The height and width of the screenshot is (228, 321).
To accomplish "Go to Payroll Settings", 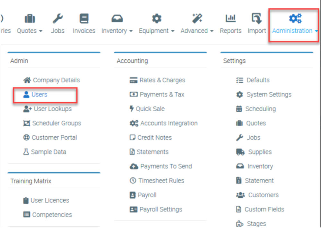I will point(160,209).
